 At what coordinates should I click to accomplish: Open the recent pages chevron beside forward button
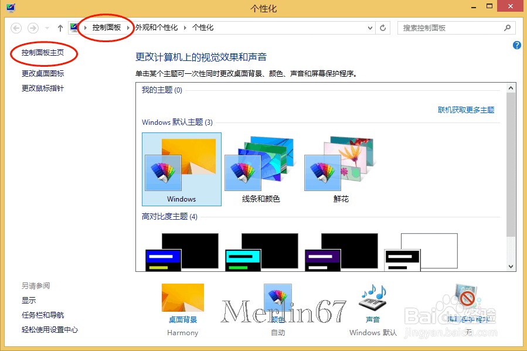click(x=46, y=27)
